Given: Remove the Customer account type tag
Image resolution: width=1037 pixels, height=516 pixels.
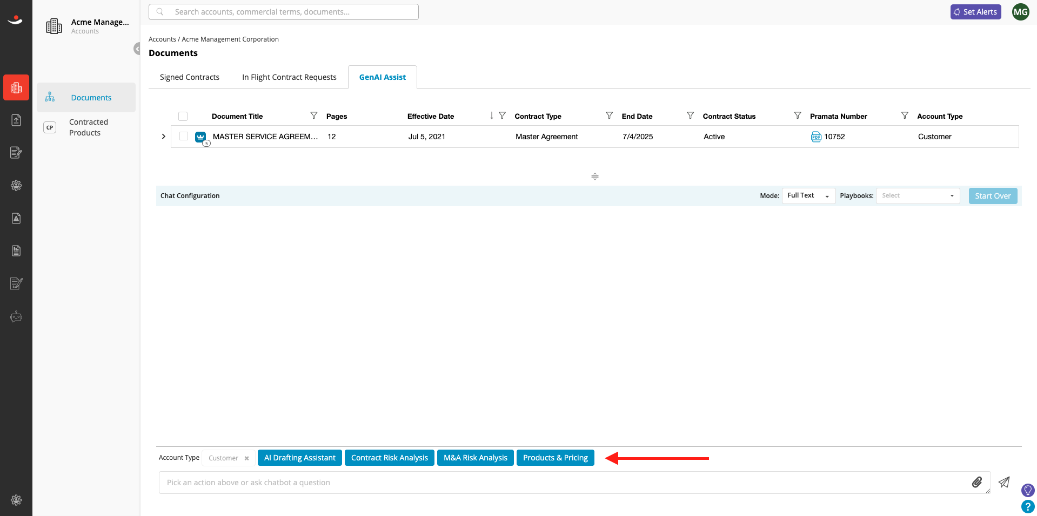Looking at the screenshot, I should (246, 458).
